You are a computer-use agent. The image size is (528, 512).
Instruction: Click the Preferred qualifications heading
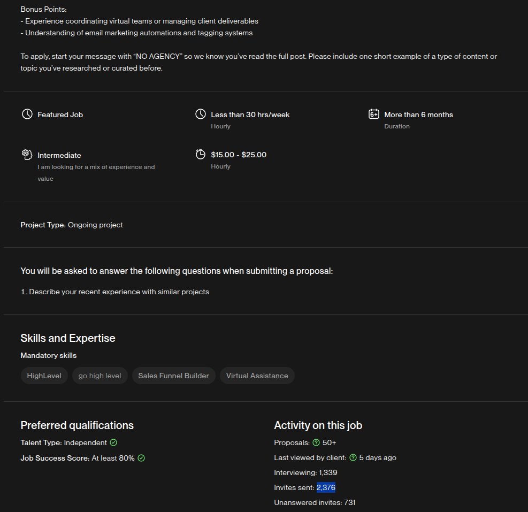(x=77, y=425)
